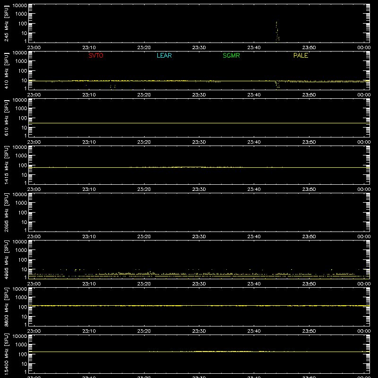Click the burst spike in the 245 MHz plot

[x=277, y=31]
